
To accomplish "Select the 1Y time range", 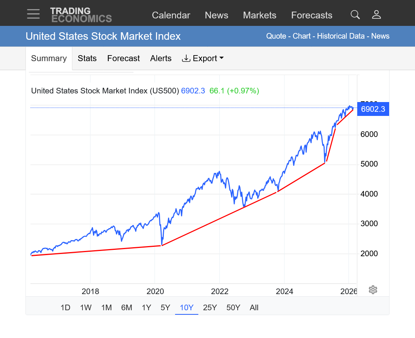I will (x=146, y=308).
